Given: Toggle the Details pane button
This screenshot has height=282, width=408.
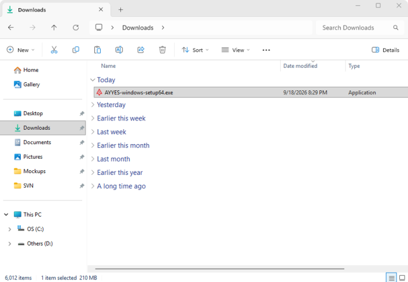Looking at the screenshot, I should click(385, 50).
